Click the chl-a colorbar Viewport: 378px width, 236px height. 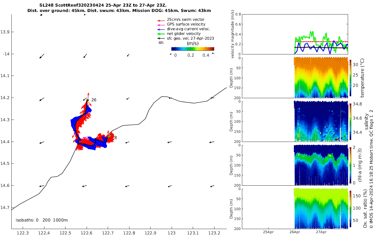(x=350, y=165)
